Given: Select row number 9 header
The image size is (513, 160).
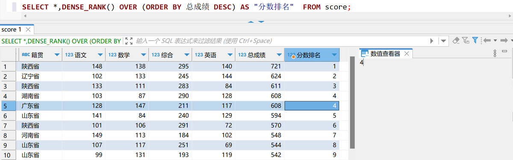Looking at the screenshot, I should pyautogui.click(x=9, y=145).
